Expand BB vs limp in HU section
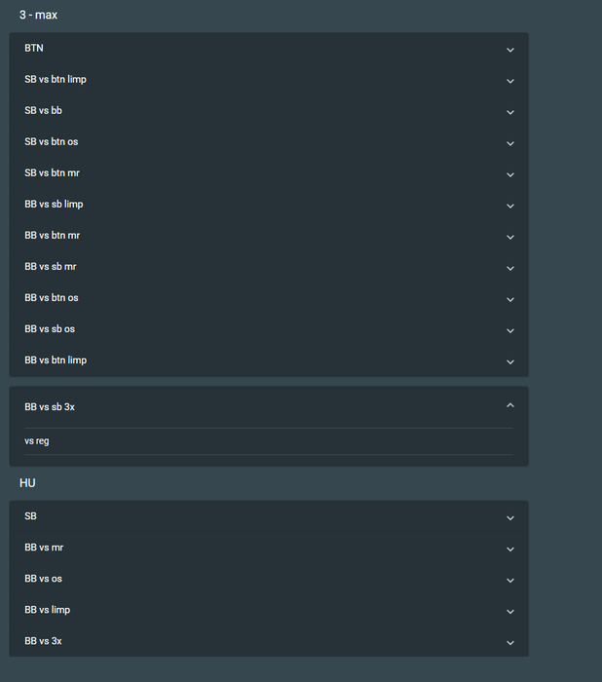602x682 pixels. tap(510, 611)
